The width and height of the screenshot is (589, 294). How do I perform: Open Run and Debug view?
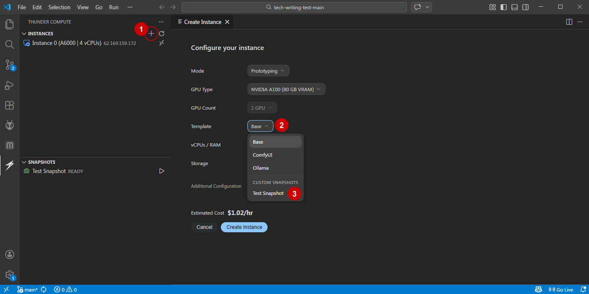point(9,85)
